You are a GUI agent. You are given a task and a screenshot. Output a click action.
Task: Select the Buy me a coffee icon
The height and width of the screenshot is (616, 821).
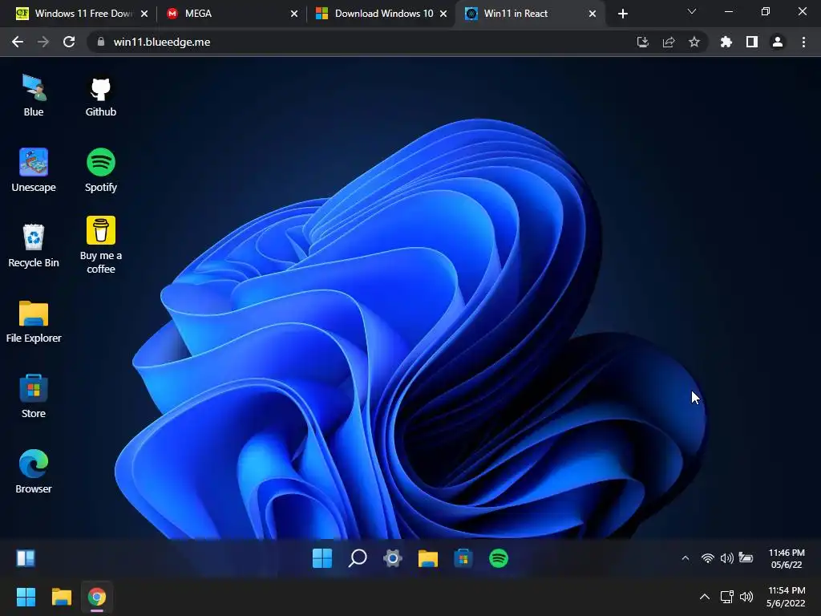[100, 245]
